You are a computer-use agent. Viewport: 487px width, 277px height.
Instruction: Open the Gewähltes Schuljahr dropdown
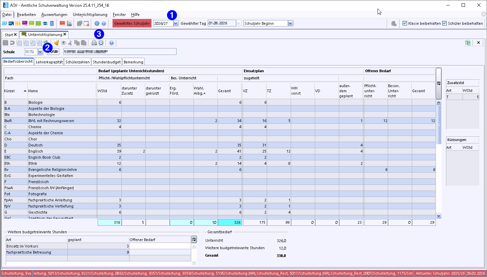tap(176, 23)
